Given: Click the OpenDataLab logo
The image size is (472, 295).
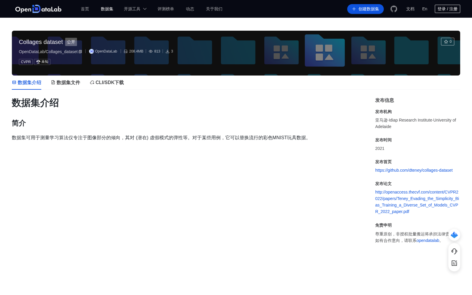Looking at the screenshot, I should [x=38, y=9].
